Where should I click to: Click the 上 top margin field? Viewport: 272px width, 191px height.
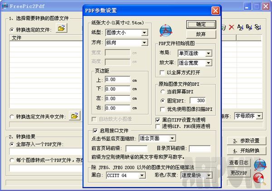tap(117, 79)
